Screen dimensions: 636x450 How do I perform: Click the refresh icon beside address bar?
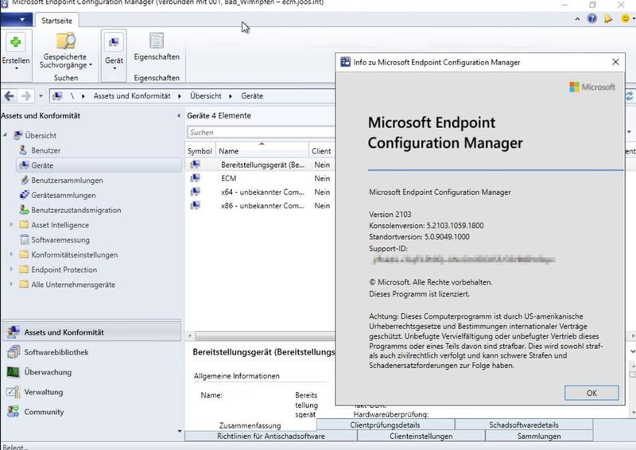tap(630, 96)
